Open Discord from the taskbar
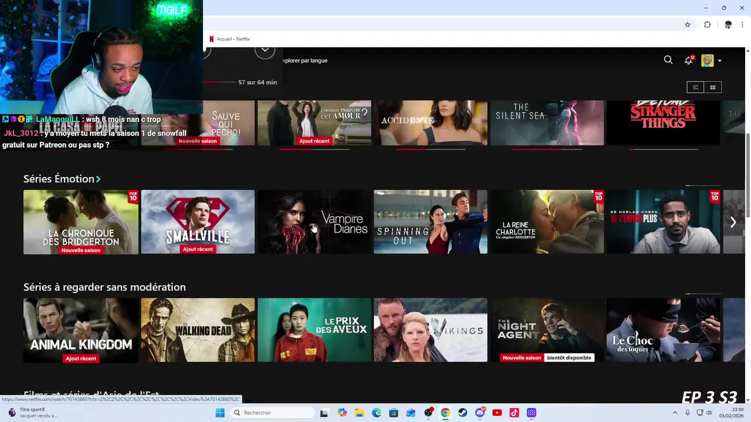This screenshot has width=751, height=422. click(480, 413)
